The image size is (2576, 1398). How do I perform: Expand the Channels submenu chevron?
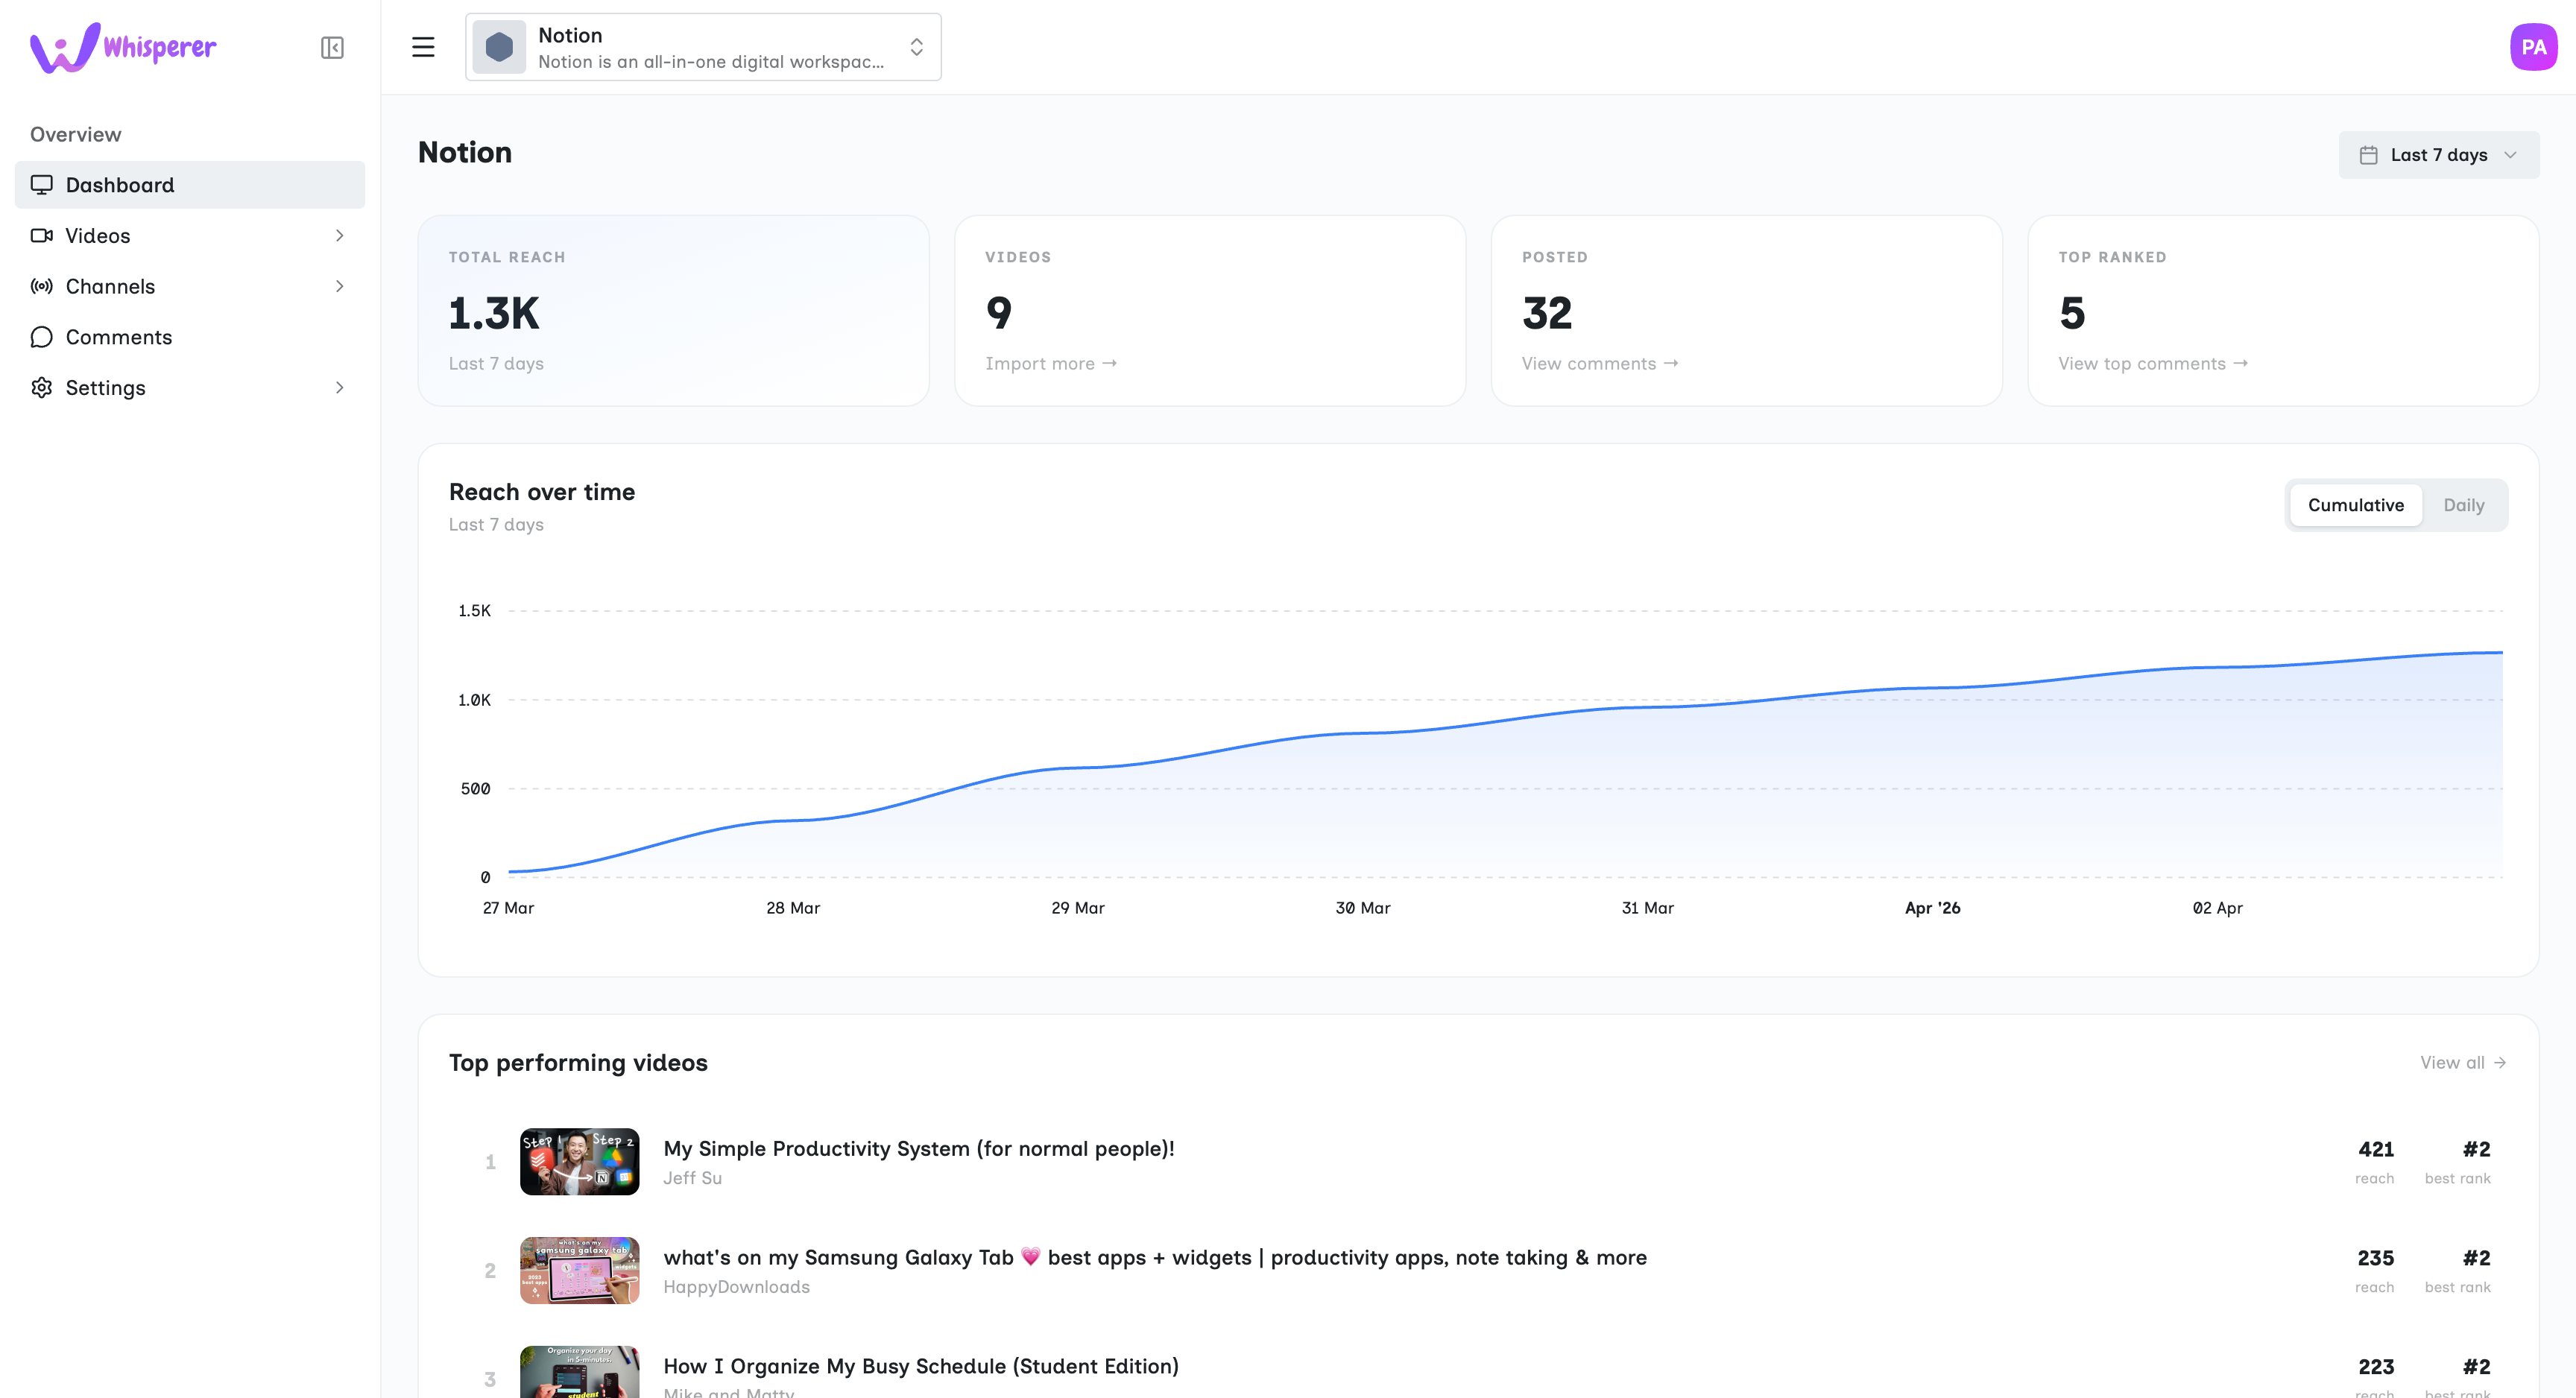339,286
